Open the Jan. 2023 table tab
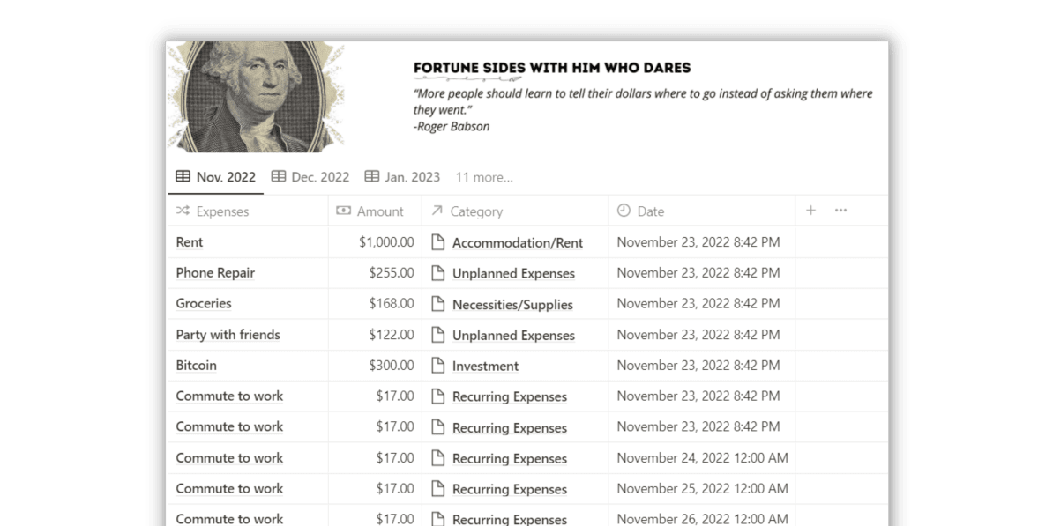Viewport: 1053px width, 526px height. pyautogui.click(x=402, y=177)
